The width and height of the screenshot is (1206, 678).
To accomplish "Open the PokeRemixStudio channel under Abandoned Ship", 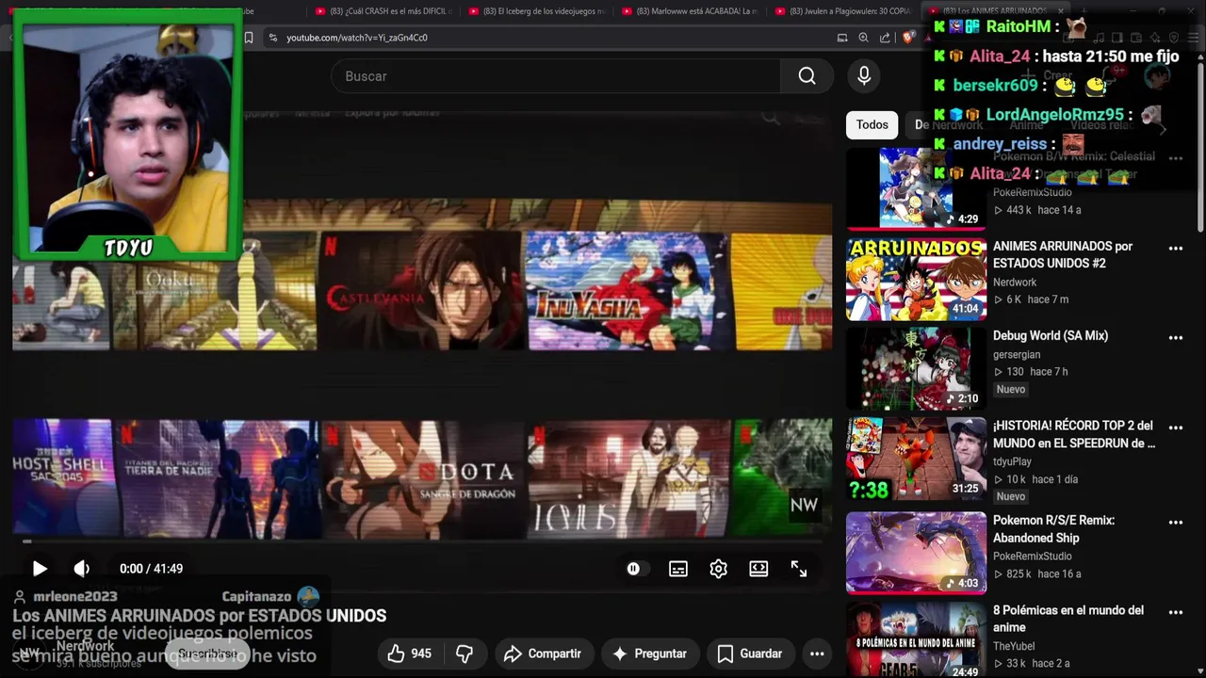I will click(1033, 557).
